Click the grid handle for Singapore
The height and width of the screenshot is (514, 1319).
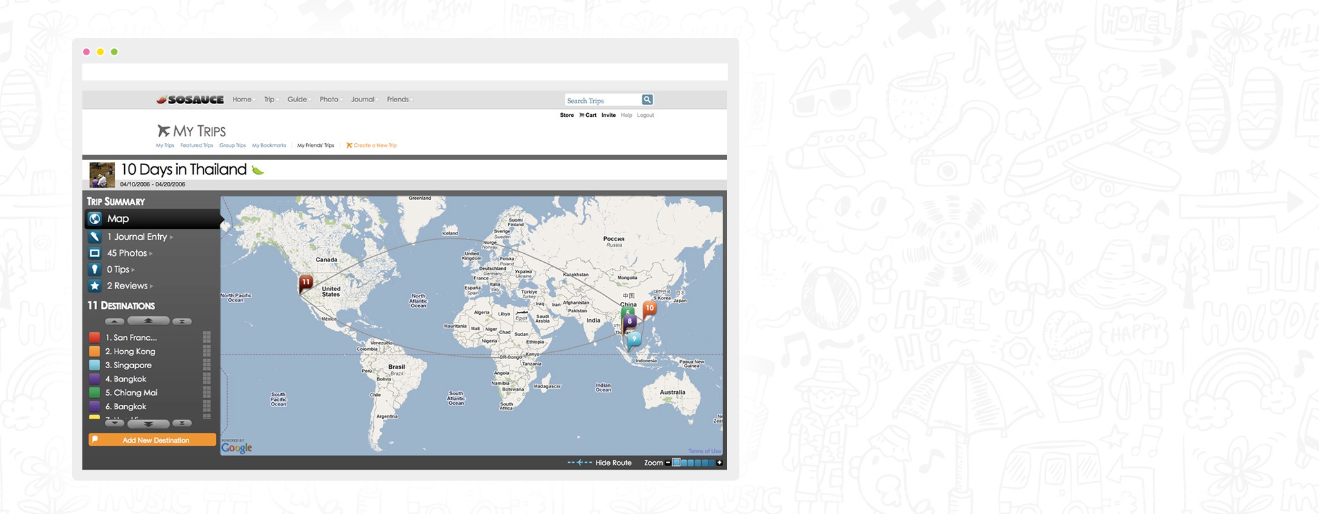pos(207,365)
